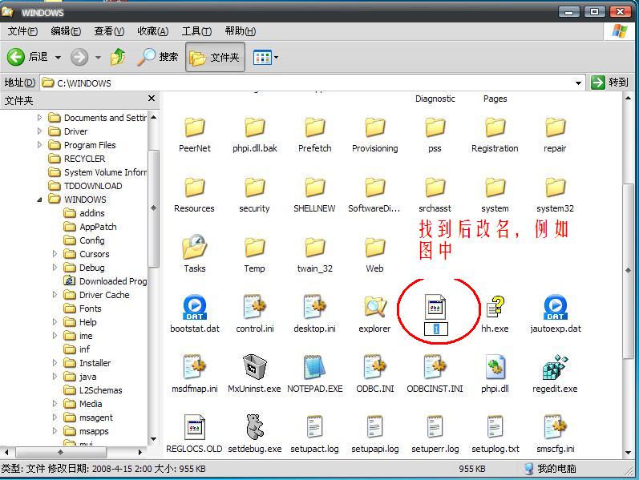
Task: Click the file being renamed to 1
Action: pos(435,314)
